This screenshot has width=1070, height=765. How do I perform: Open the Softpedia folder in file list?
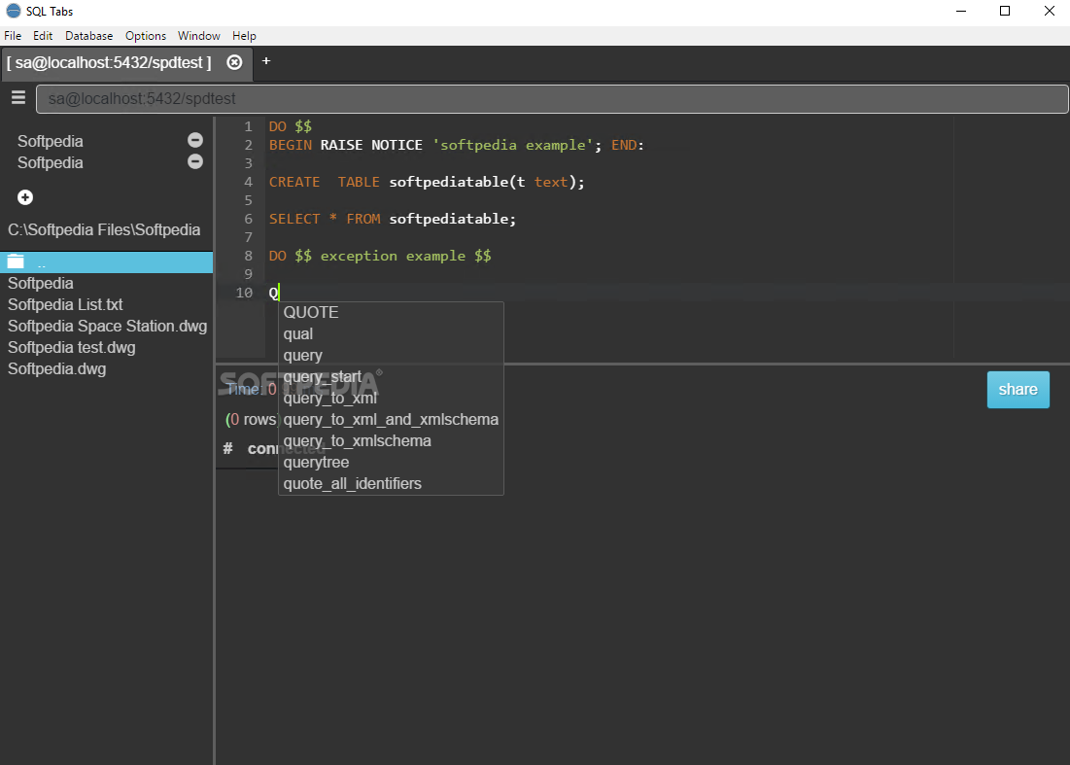click(x=40, y=283)
